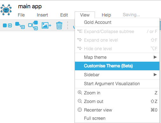Click the Zoom in magnifier icon

point(80,92)
